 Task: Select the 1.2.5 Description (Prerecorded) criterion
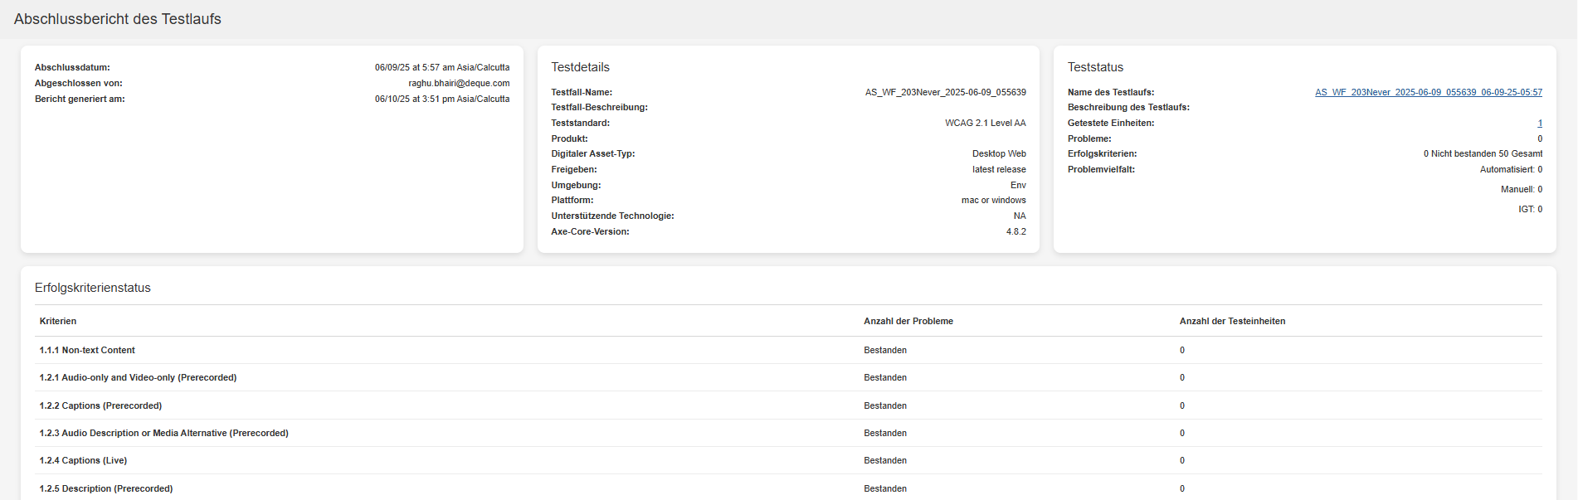(106, 488)
